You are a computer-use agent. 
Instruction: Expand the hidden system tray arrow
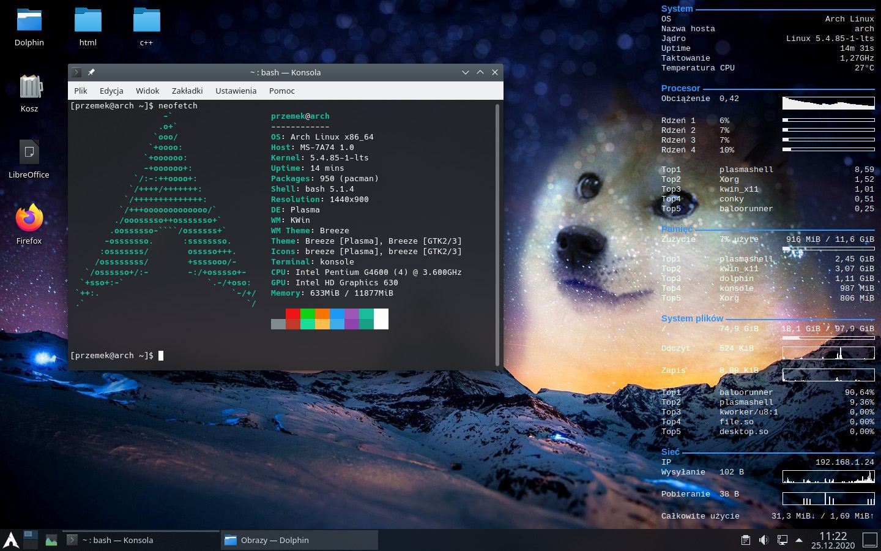click(x=798, y=540)
